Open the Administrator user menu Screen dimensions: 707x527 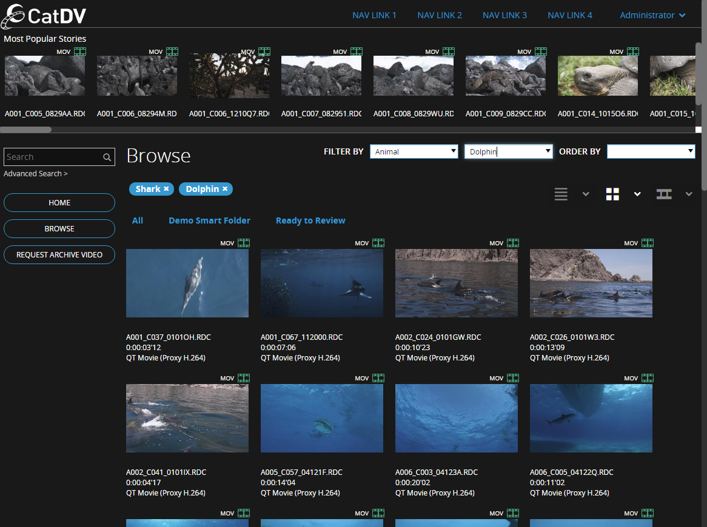652,15
